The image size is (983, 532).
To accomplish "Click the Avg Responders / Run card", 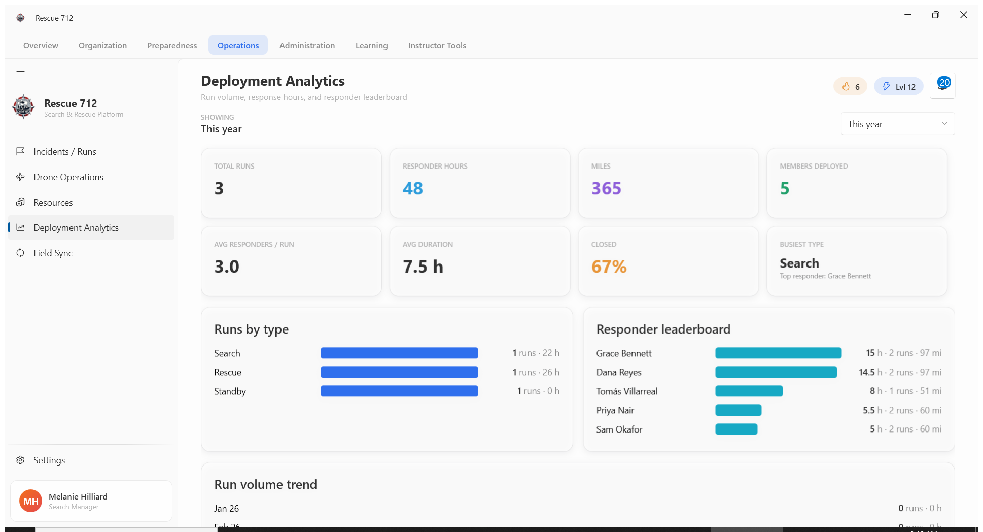I will pos(291,261).
